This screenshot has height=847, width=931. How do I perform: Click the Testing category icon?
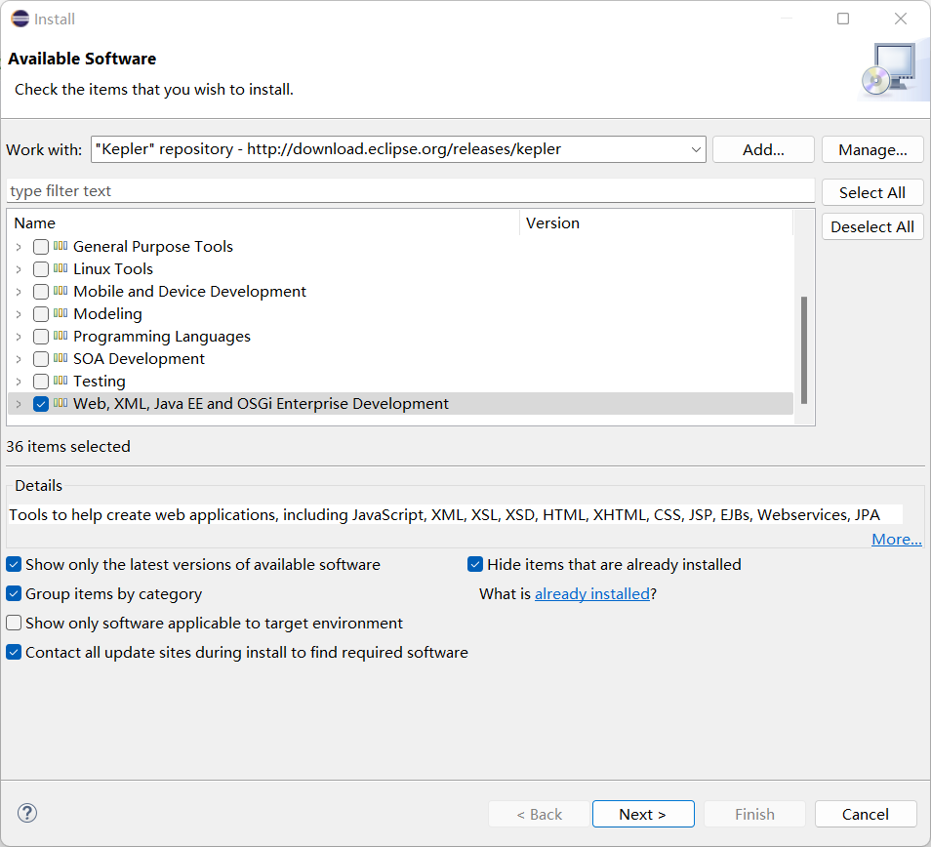61,381
